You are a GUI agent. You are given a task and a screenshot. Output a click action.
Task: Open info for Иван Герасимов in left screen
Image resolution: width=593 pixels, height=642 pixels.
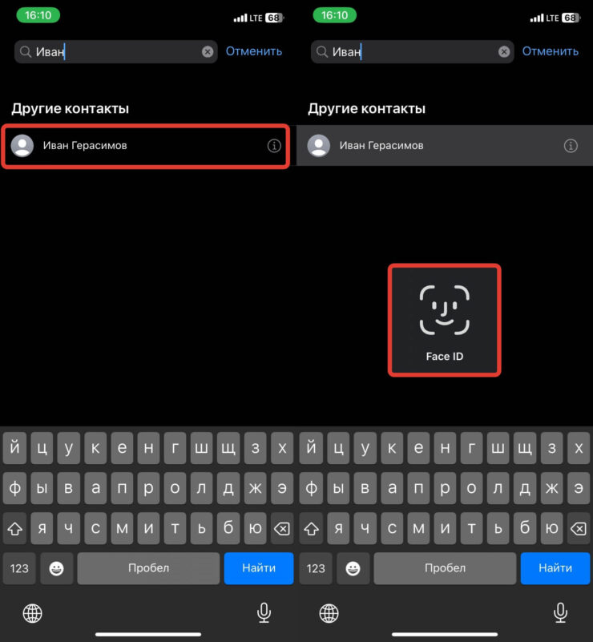pyautogui.click(x=273, y=146)
